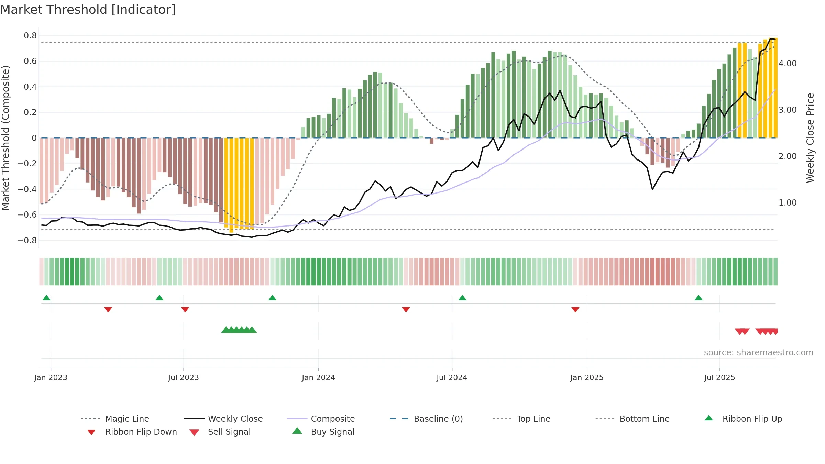This screenshot has height=464, width=825.
Task: Click the −0.8 left axis tick label
Action: coord(27,241)
